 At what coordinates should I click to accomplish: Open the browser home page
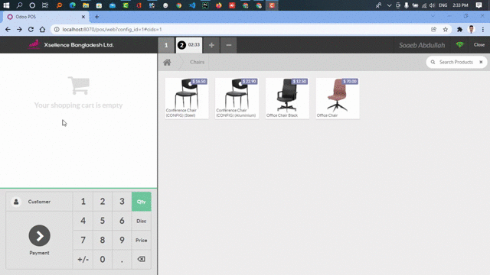[x=42, y=29]
